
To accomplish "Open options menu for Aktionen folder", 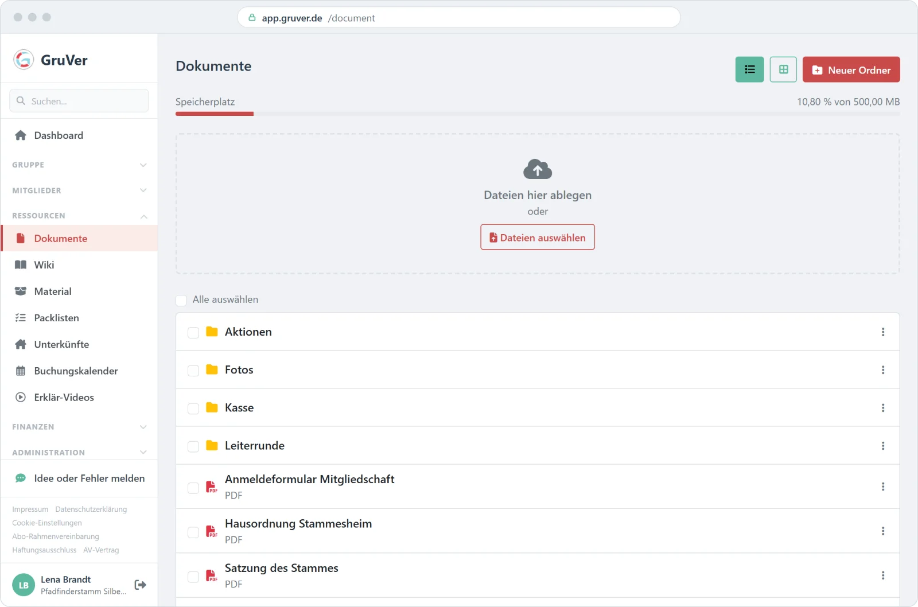I will (882, 332).
